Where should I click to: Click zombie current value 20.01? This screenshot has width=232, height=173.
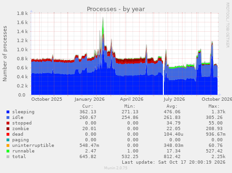(x=89, y=129)
